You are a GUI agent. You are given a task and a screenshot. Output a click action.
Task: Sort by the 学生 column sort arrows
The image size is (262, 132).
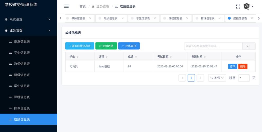click(x=77, y=57)
